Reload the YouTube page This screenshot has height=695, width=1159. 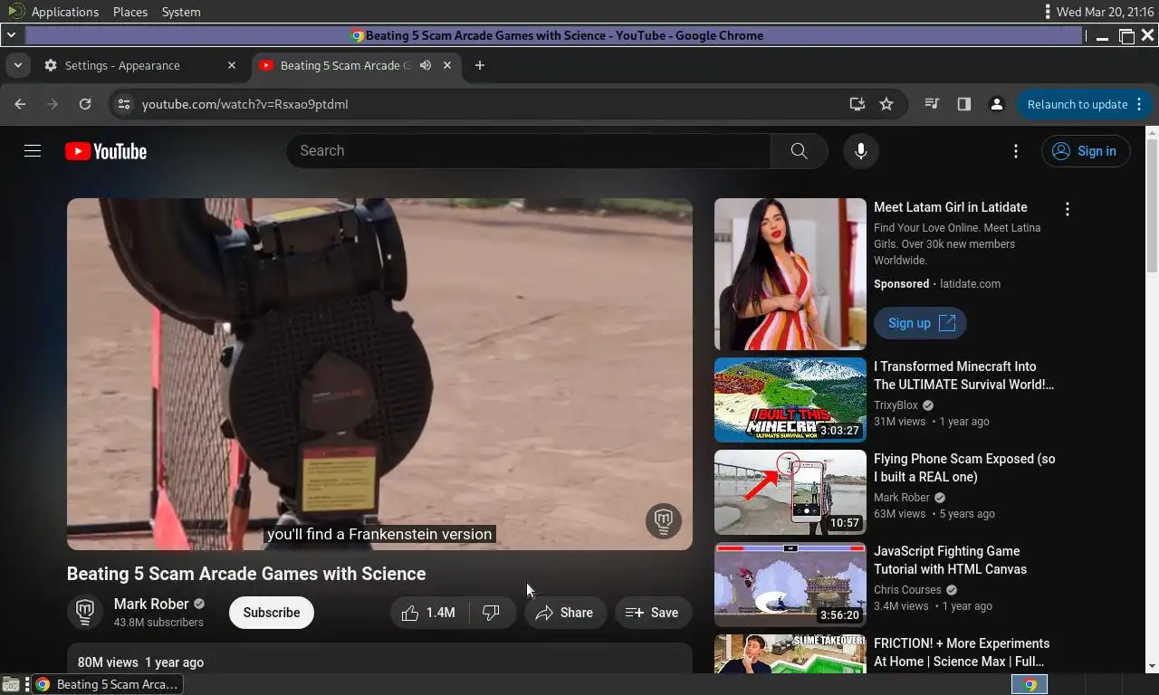coord(85,104)
